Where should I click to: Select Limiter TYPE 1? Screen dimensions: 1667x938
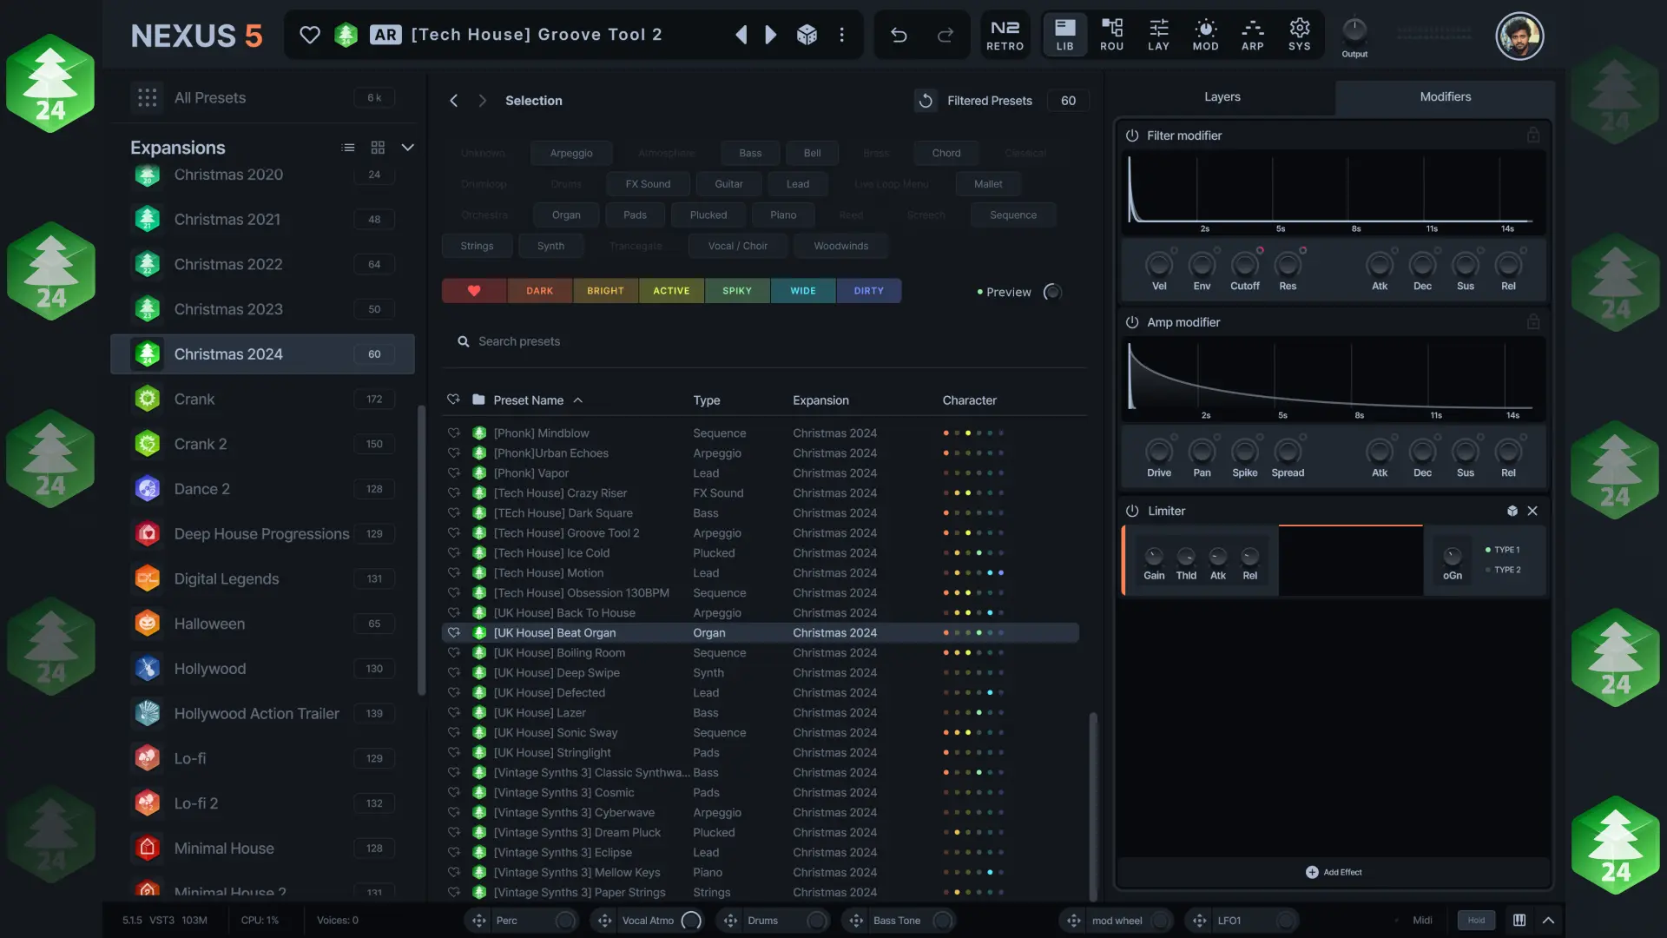[1502, 550]
